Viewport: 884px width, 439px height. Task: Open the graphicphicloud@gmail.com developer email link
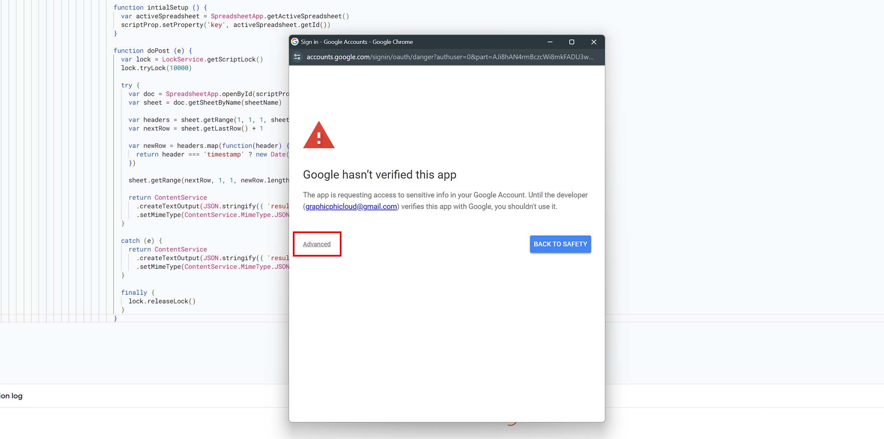click(351, 206)
